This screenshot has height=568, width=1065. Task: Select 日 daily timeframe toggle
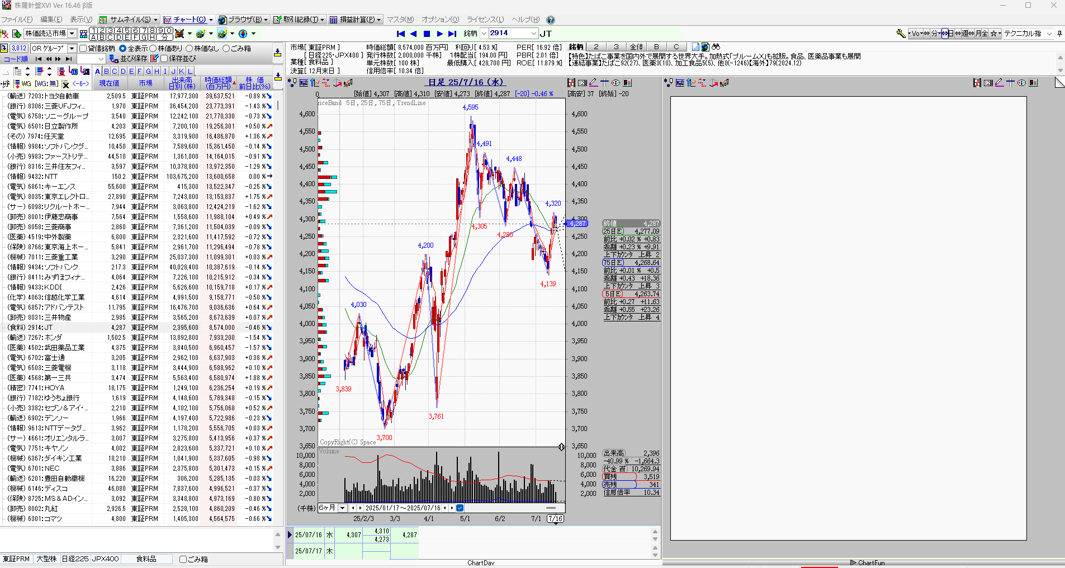click(950, 34)
